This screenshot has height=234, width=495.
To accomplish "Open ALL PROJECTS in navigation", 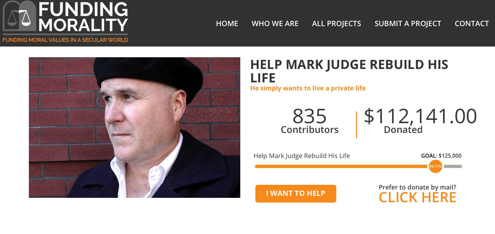I will click(x=337, y=23).
